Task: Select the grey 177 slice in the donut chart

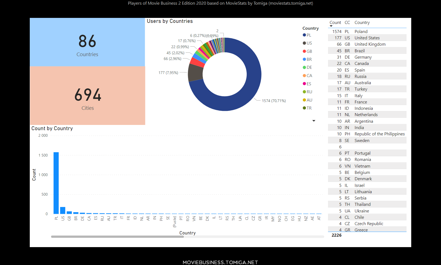Action: click(x=195, y=73)
